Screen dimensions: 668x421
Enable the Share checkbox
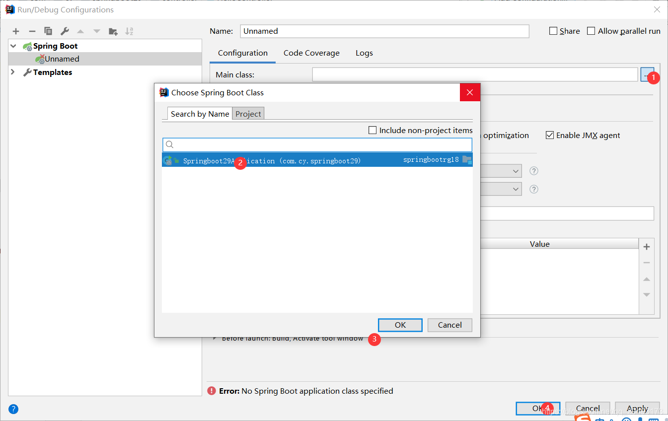tap(553, 31)
